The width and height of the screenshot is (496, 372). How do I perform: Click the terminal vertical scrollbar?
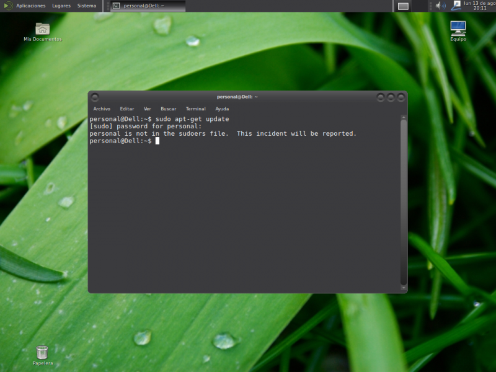[404, 198]
